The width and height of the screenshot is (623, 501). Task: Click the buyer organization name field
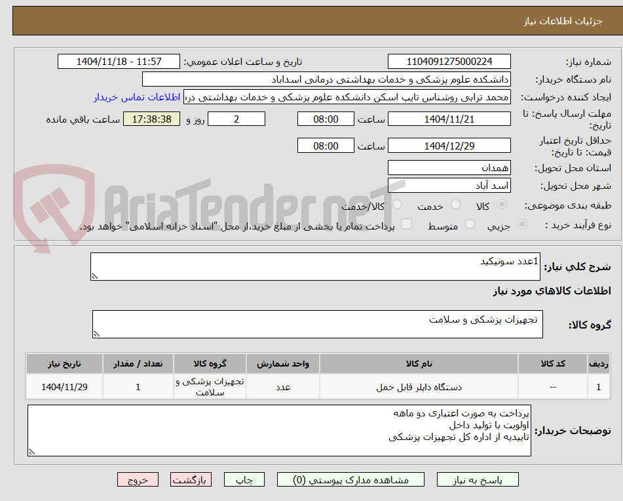pos(326,79)
